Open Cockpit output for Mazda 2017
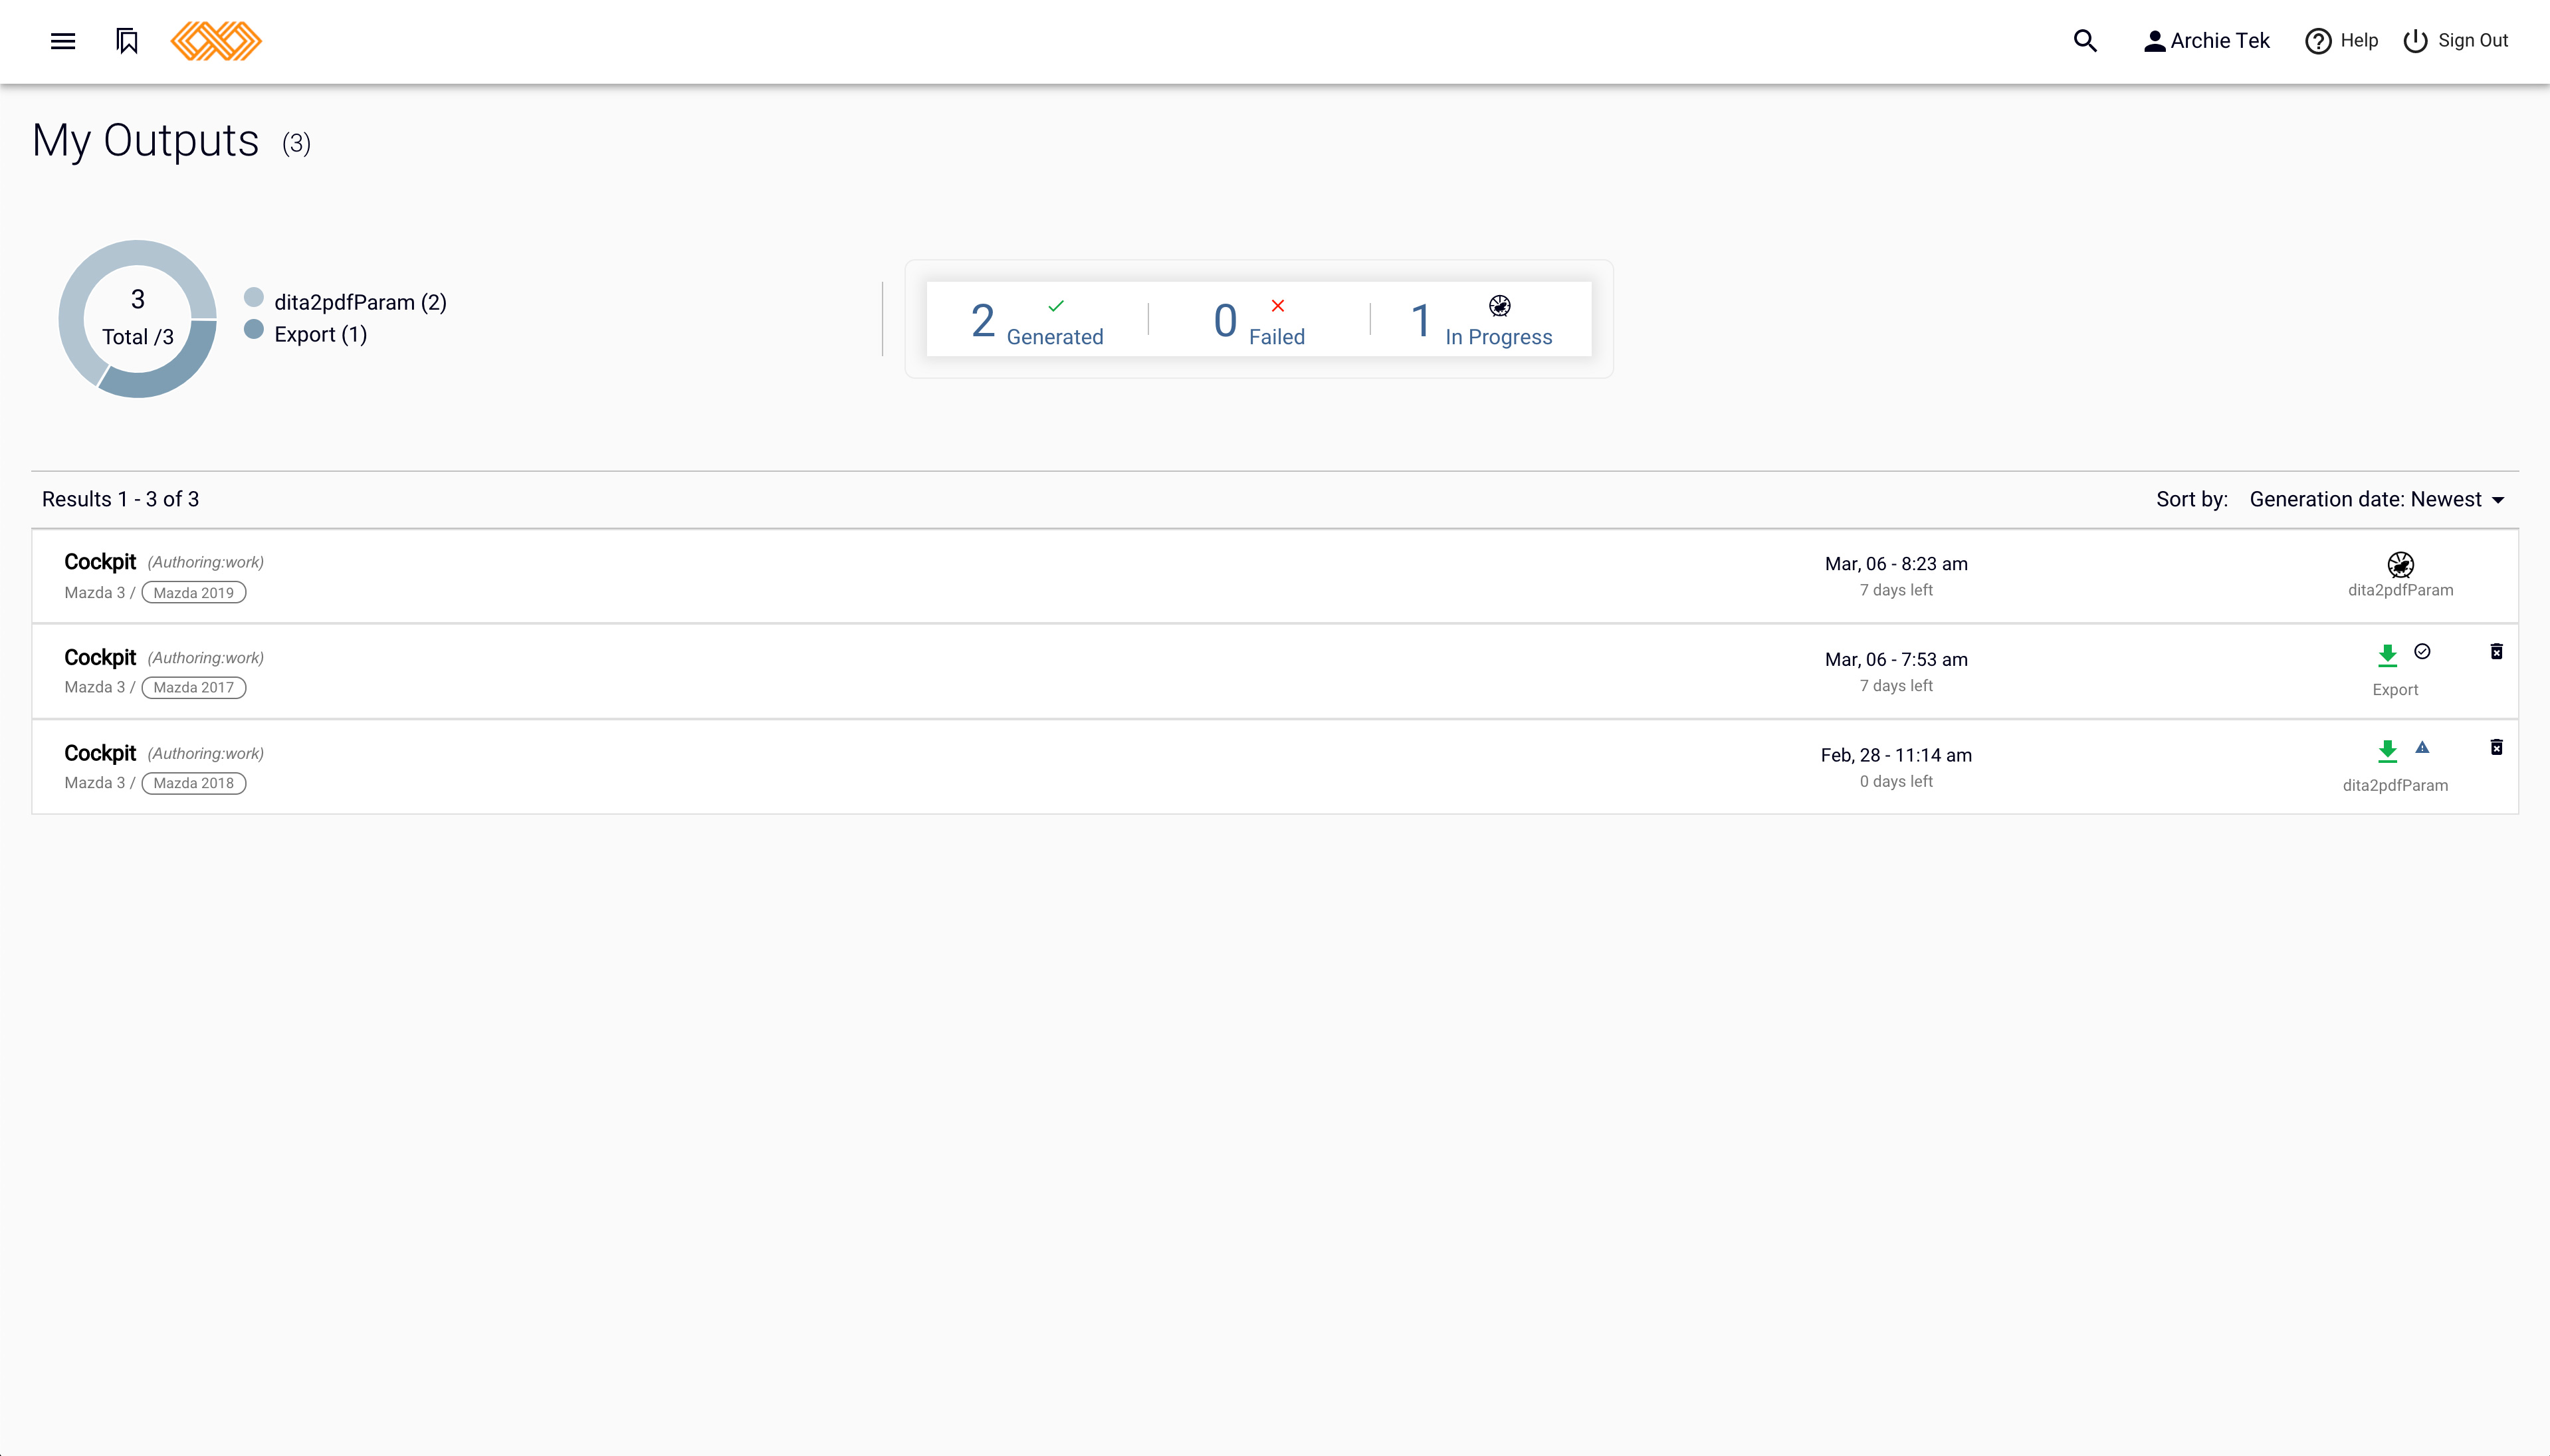Image resolution: width=2550 pixels, height=1456 pixels. (100, 657)
